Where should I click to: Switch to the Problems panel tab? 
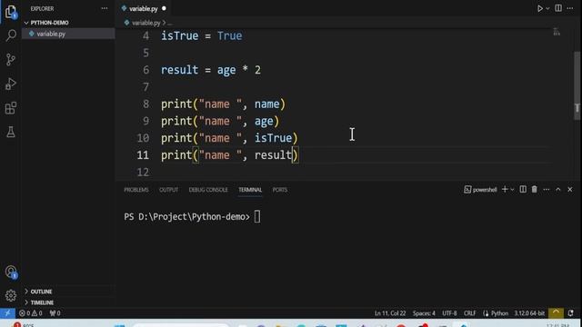point(136,190)
